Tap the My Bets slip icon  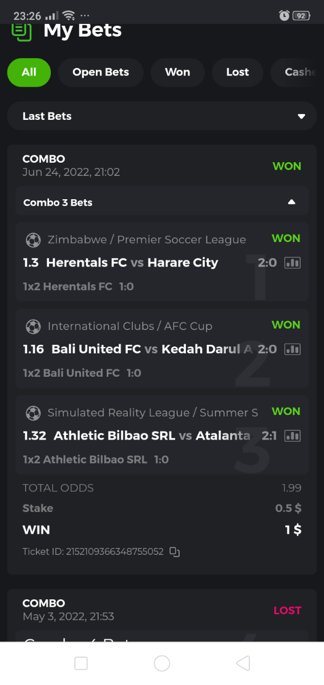pyautogui.click(x=21, y=32)
